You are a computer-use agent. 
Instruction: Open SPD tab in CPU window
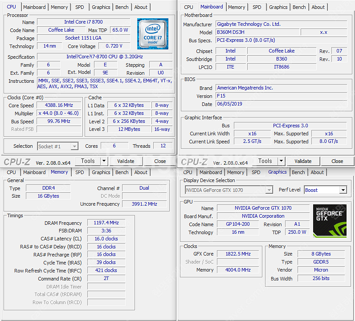79,7
